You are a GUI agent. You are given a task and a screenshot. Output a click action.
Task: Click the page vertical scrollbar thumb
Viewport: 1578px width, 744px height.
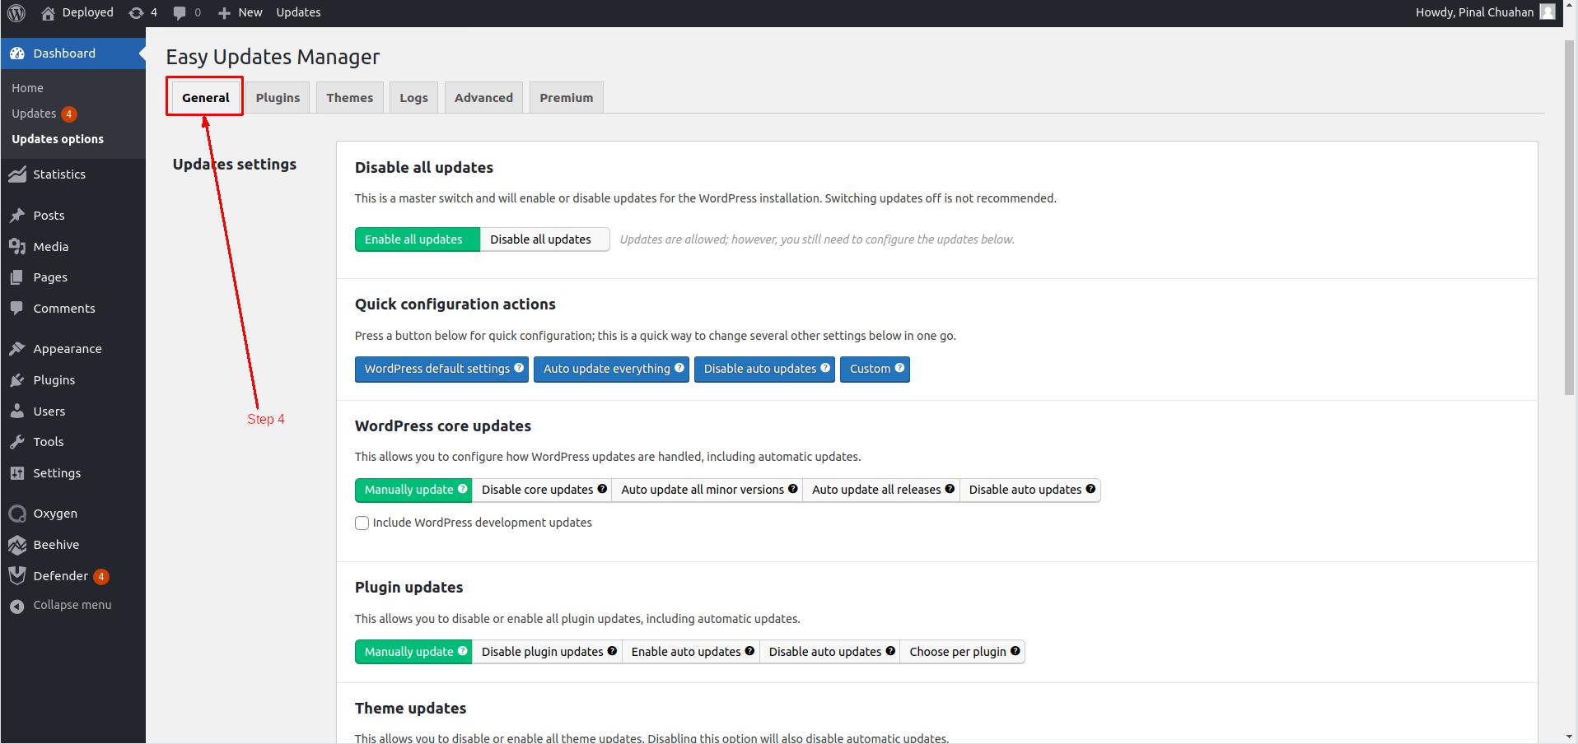point(1570,216)
